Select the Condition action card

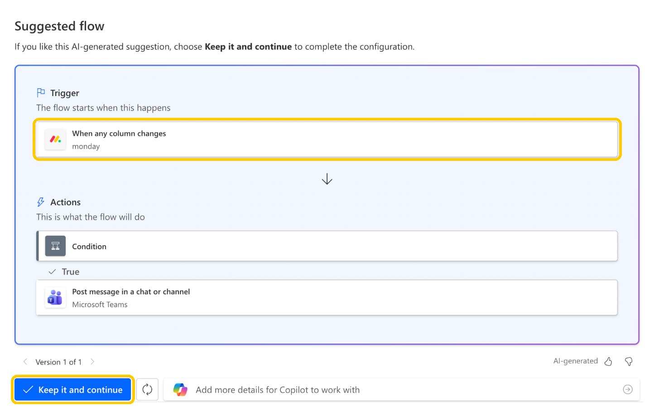327,246
